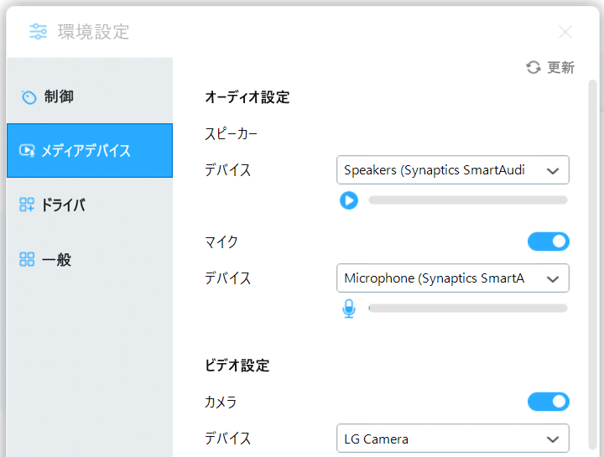This screenshot has width=604, height=457.
Task: Open the ドライバ settings section
Action: point(90,205)
